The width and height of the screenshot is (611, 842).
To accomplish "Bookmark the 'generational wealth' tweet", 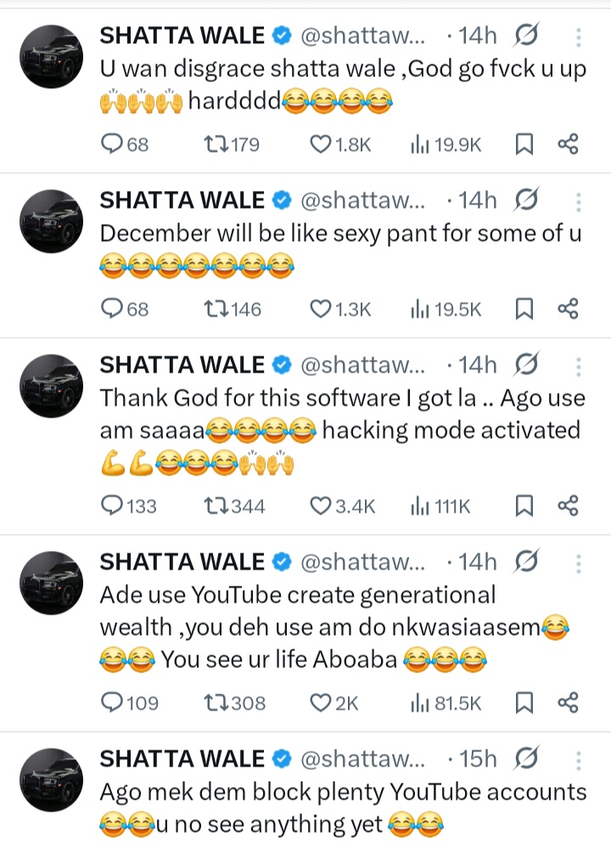I will click(x=524, y=703).
